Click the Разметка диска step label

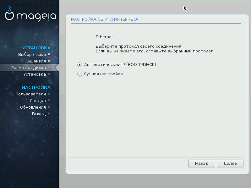tap(29, 67)
